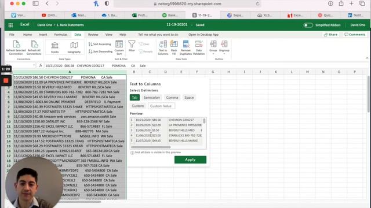Click the 11-19-20201 file name

click(177, 24)
